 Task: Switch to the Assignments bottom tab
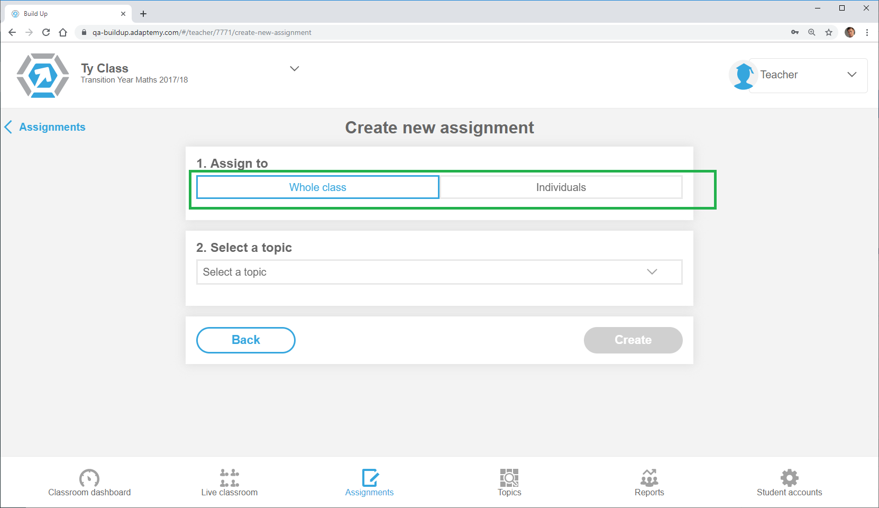369,483
